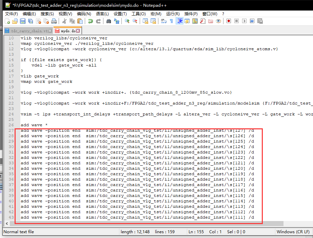Viewport: 313px width, 238px height.
Task: Click the horizontal scrollbar left arrow
Action: (7, 223)
